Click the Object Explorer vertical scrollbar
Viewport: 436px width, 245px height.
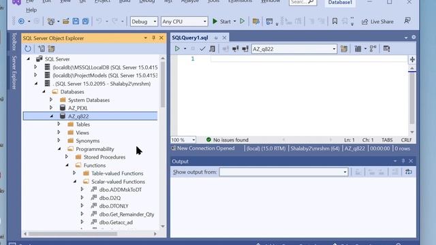point(163,84)
